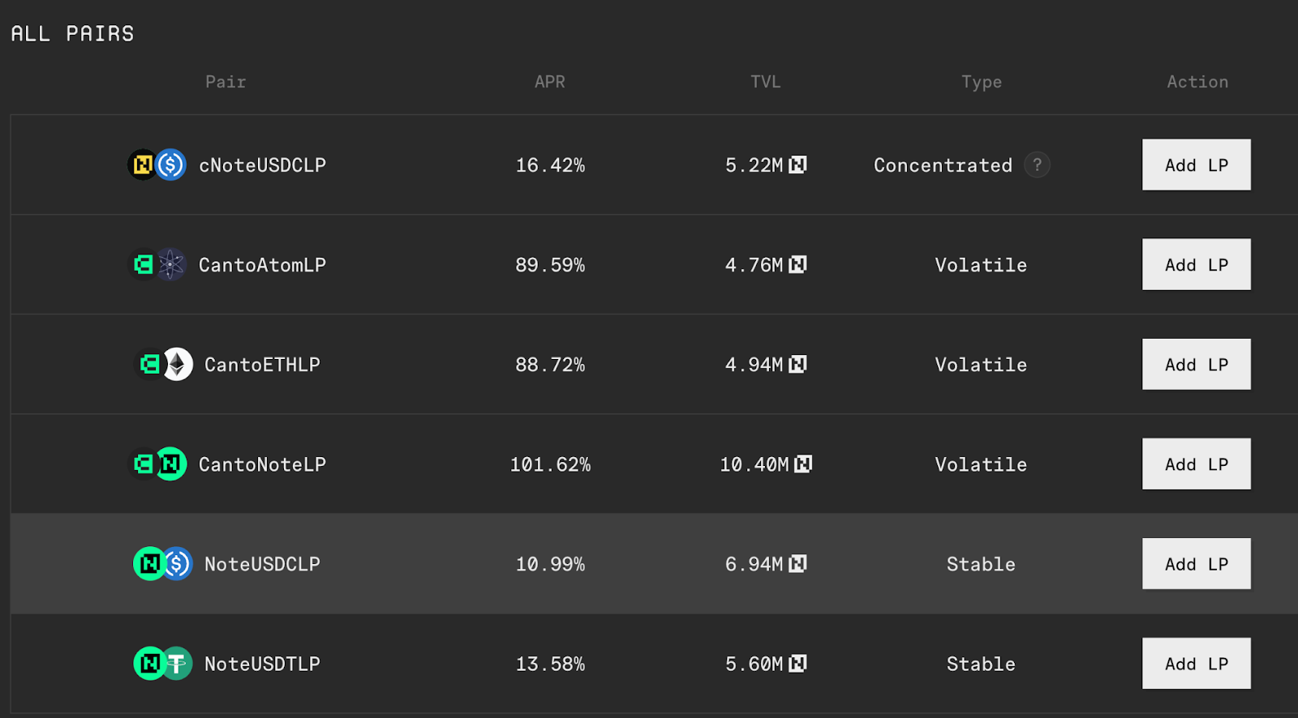Click the CantoETHLP token pair icon

click(x=163, y=364)
